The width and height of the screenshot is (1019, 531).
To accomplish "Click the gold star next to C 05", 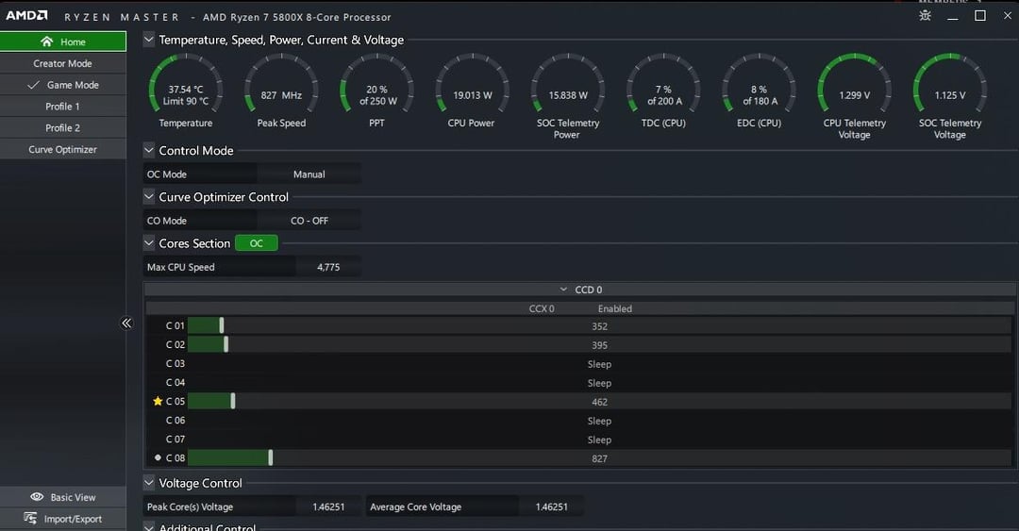I will click(158, 401).
